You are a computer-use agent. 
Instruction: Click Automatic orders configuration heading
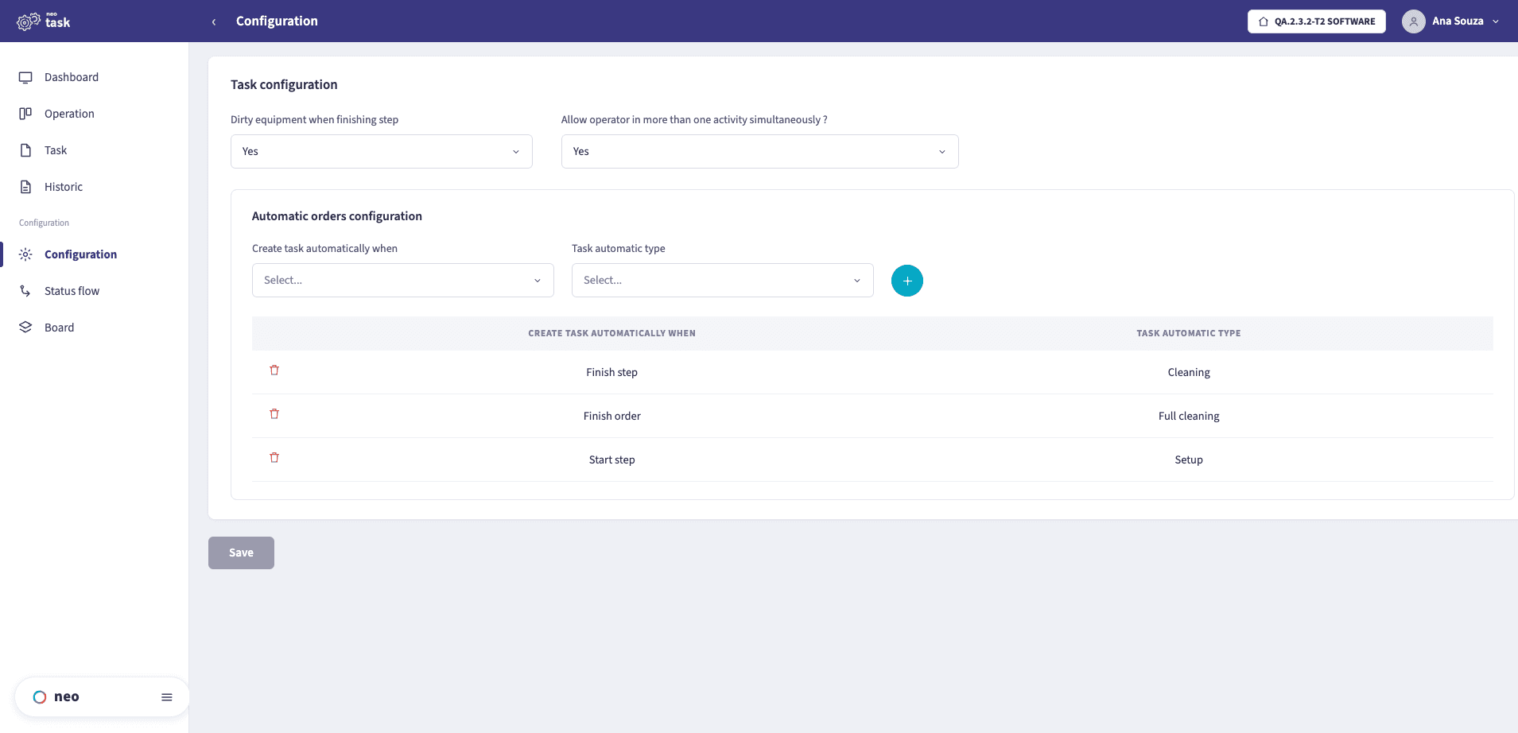pyautogui.click(x=337, y=216)
